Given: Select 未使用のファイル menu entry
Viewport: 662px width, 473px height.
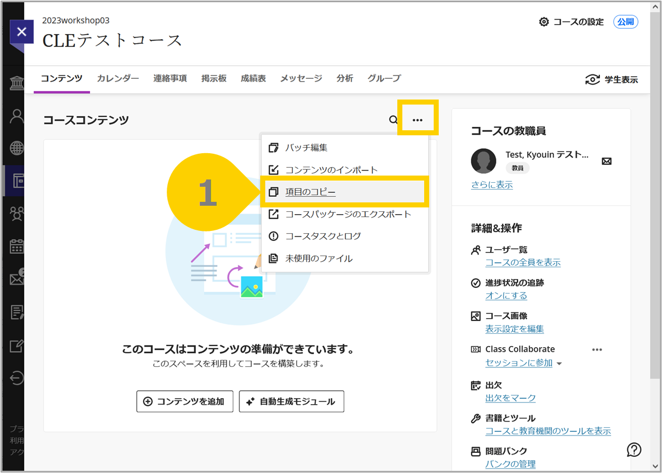Looking at the screenshot, I should (x=345, y=258).
